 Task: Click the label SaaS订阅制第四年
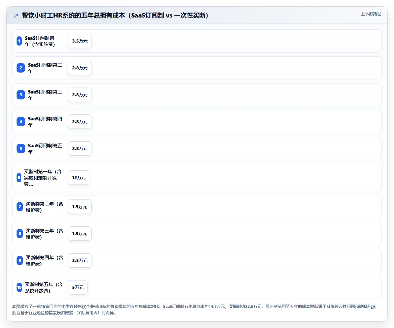tap(45, 122)
